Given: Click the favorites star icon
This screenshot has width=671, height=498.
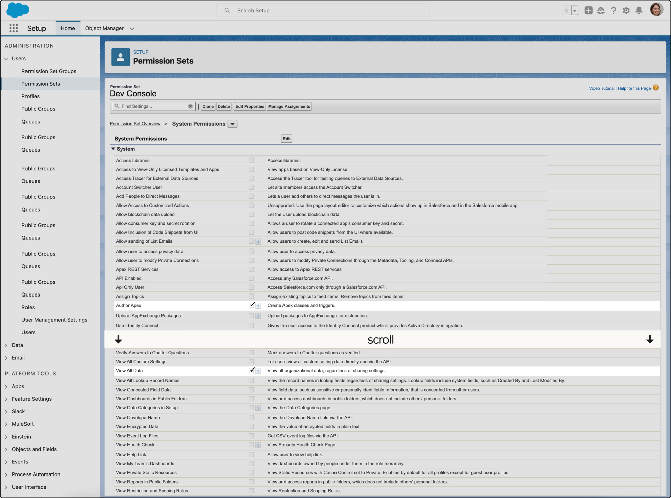Looking at the screenshot, I should [566, 10].
